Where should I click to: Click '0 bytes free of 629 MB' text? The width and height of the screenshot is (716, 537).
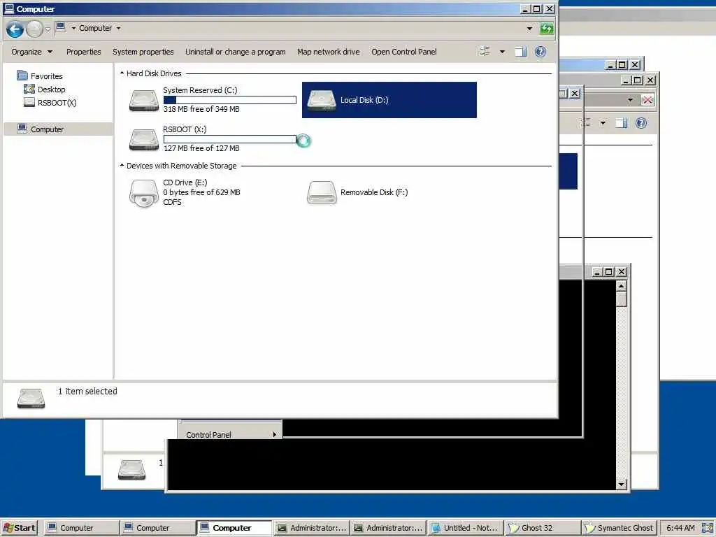pos(202,192)
